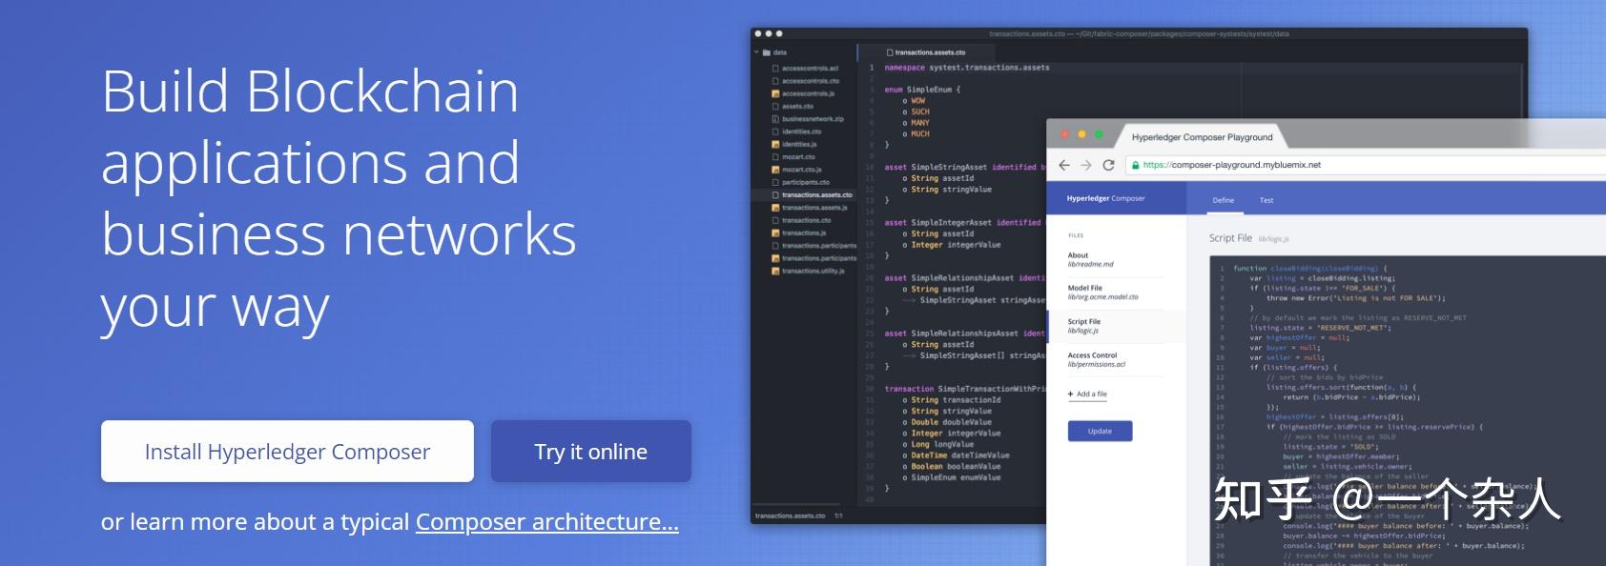Screen dimensions: 1606x566
Task: Switch to the Test tab in Playground
Action: click(1266, 200)
